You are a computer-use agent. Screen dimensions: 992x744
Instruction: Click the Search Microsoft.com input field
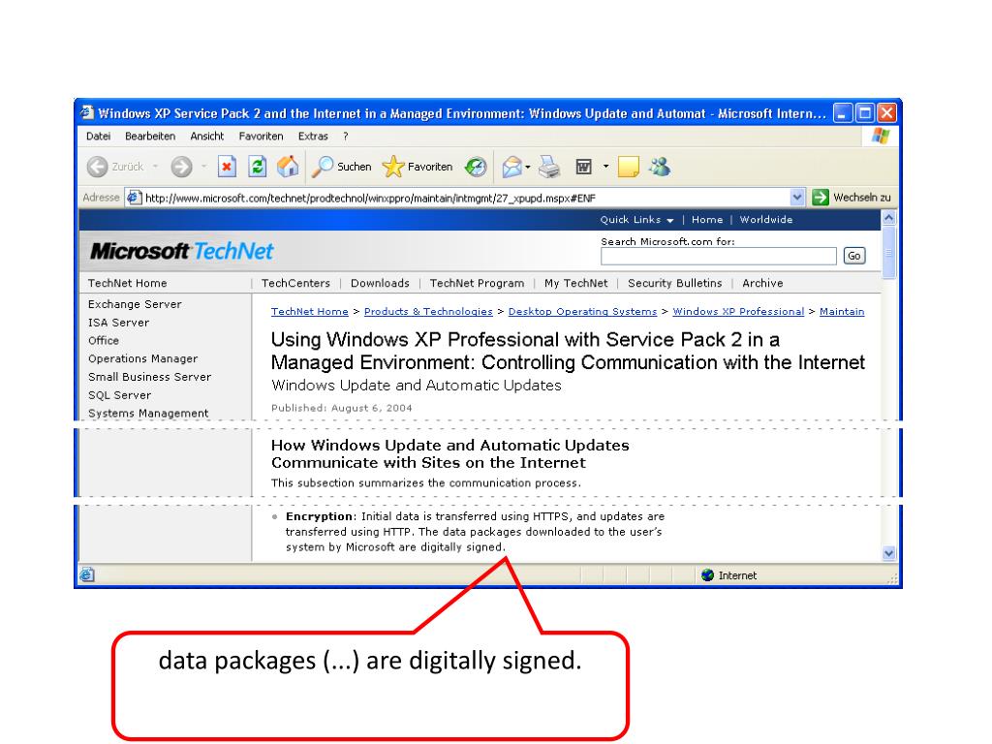point(719,256)
